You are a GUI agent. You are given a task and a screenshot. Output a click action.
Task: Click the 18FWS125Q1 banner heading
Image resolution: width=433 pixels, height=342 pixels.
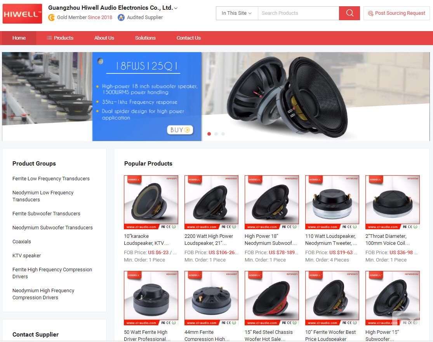pyautogui.click(x=146, y=66)
